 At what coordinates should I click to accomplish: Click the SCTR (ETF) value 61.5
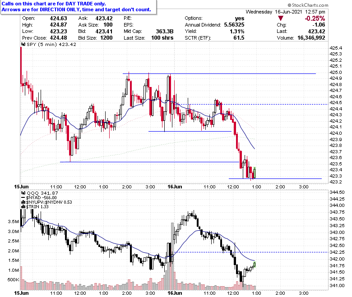coord(239,38)
